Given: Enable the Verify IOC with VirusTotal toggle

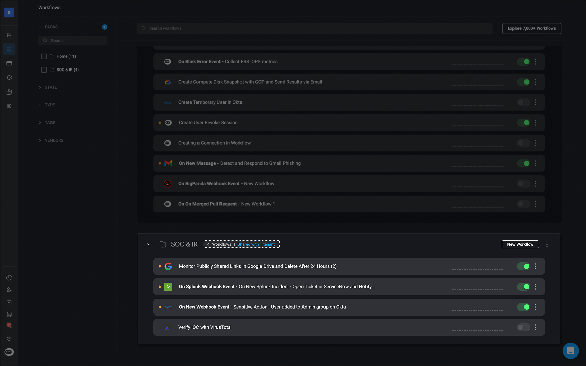Looking at the screenshot, I should click(523, 327).
